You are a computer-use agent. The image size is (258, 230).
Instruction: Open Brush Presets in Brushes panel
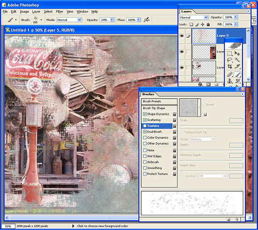tap(159, 101)
